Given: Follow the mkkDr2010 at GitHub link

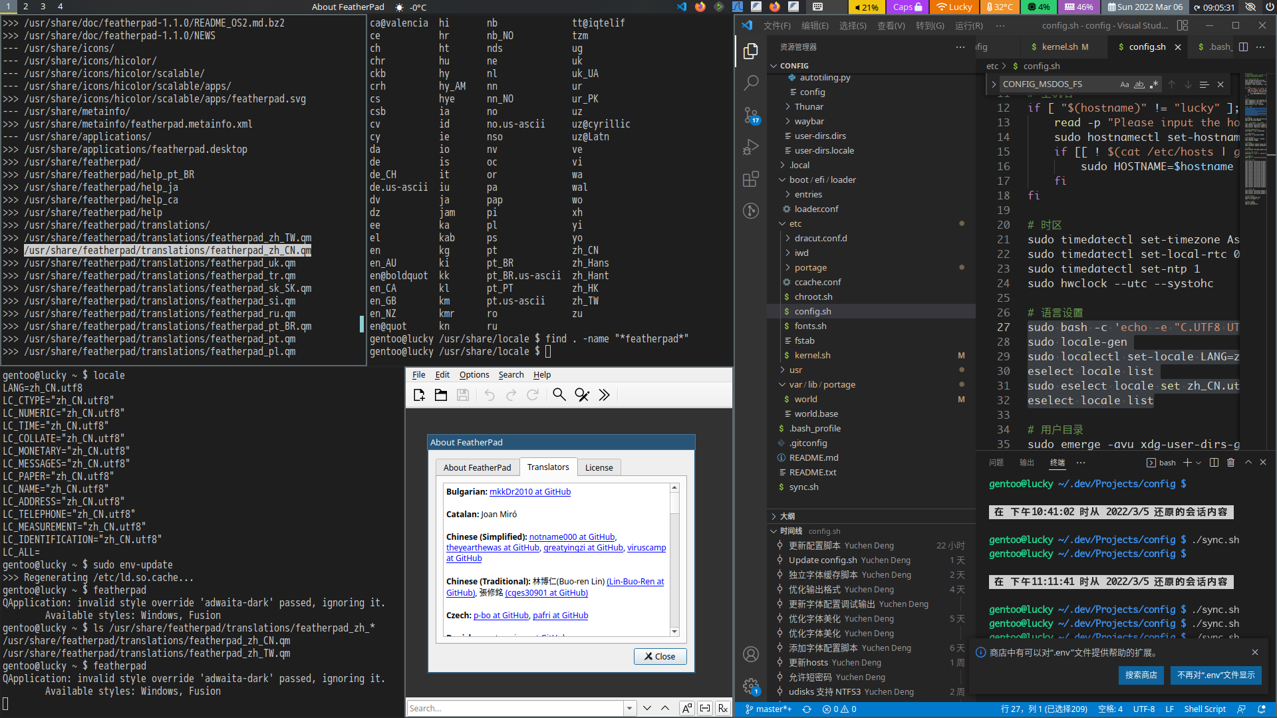Looking at the screenshot, I should 530,491.
